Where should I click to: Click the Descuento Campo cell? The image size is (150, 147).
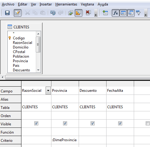92,91
